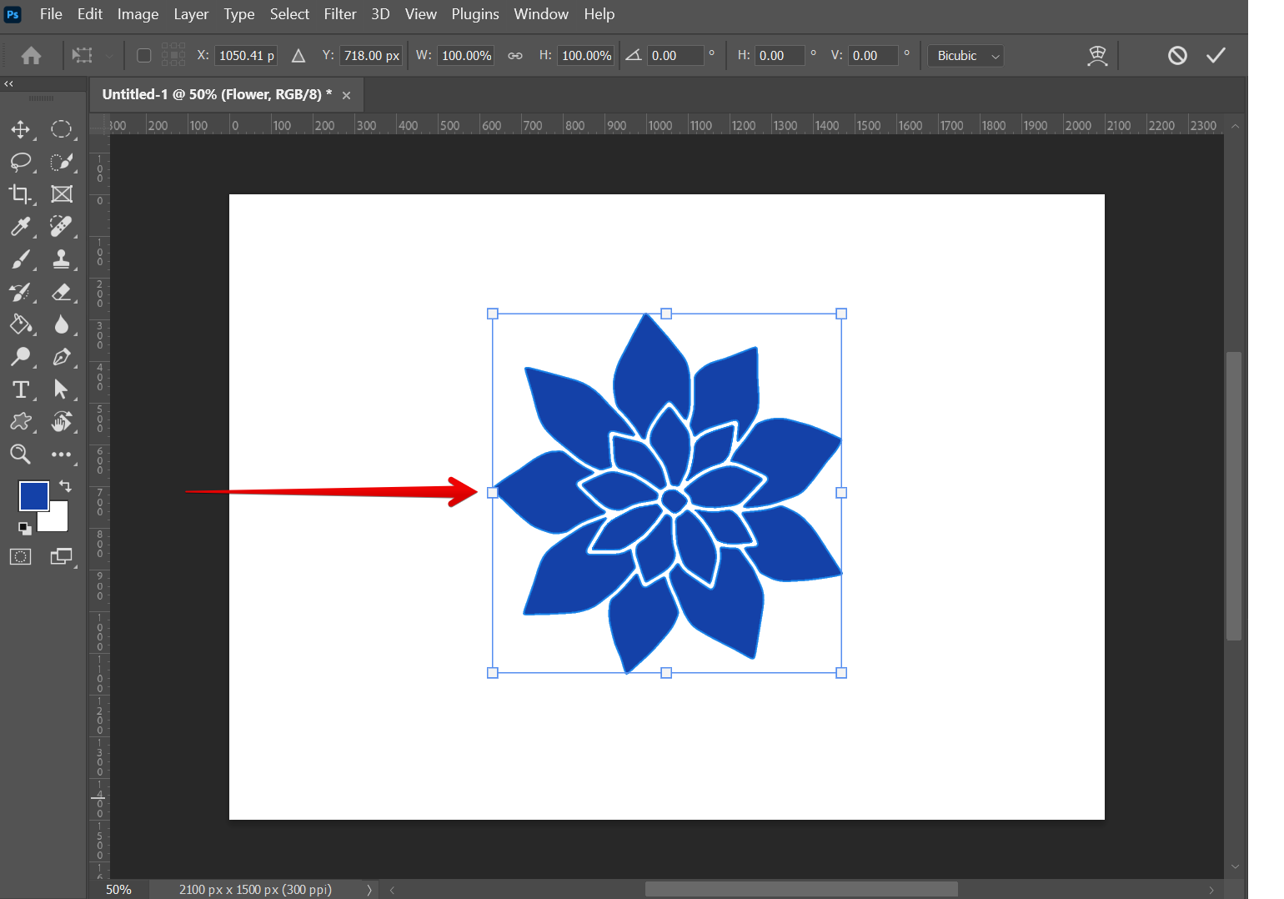Select the Eraser tool
Screen dimensions: 1284x899
click(61, 292)
